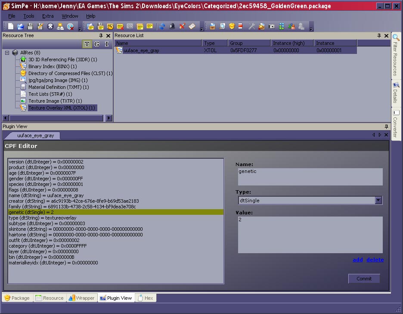Switch to the Hex tab
This screenshot has height=314, width=403.
pyautogui.click(x=146, y=298)
